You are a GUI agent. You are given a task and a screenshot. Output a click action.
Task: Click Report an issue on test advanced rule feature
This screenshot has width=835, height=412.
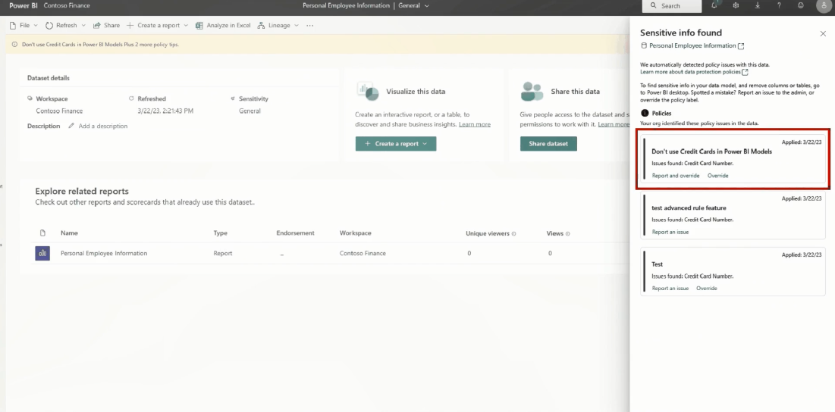pos(670,232)
